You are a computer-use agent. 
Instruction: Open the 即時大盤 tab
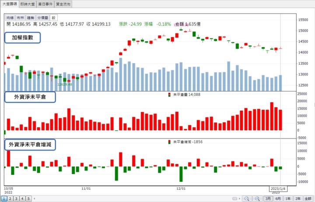(x=28, y=4)
